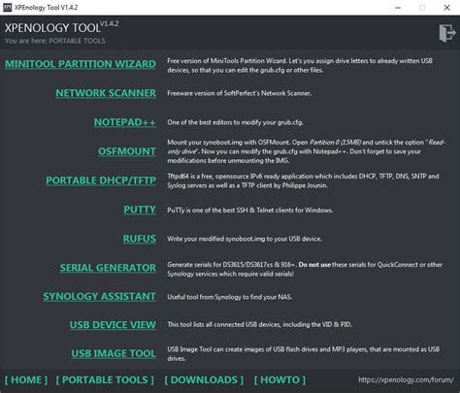Click the exit door icon
460x393 pixels.
[x=447, y=33]
